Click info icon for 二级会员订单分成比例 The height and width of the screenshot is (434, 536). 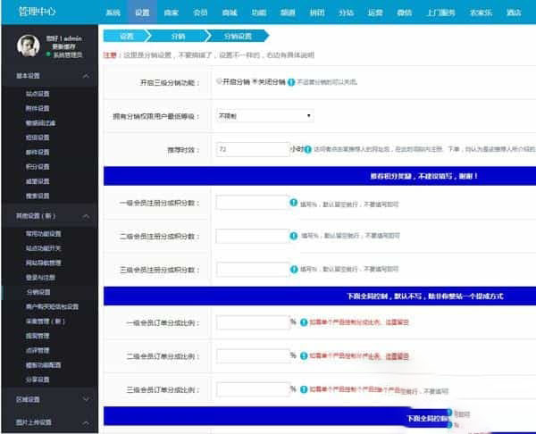point(304,355)
